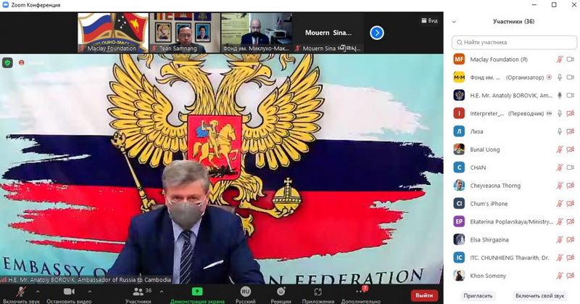Select Tean Samnang video thumbnail

pos(185,33)
